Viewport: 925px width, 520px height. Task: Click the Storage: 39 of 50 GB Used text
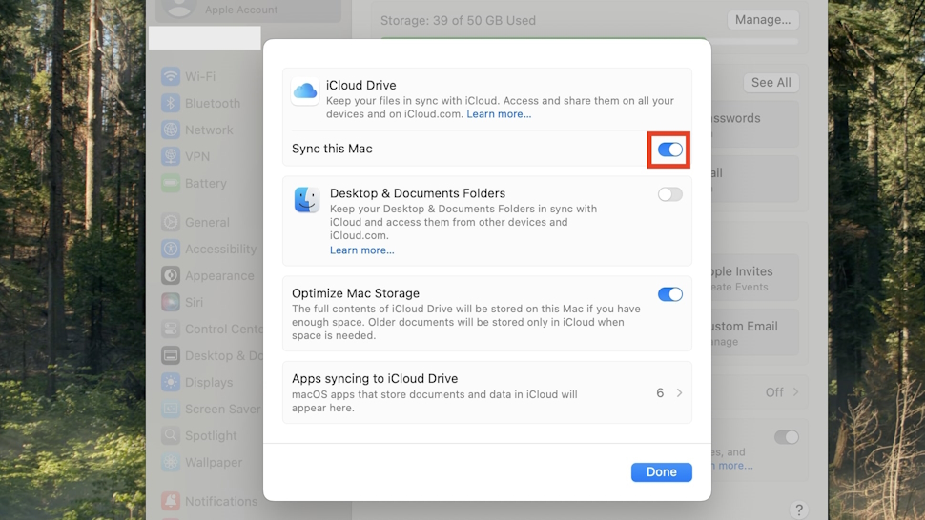click(x=458, y=21)
